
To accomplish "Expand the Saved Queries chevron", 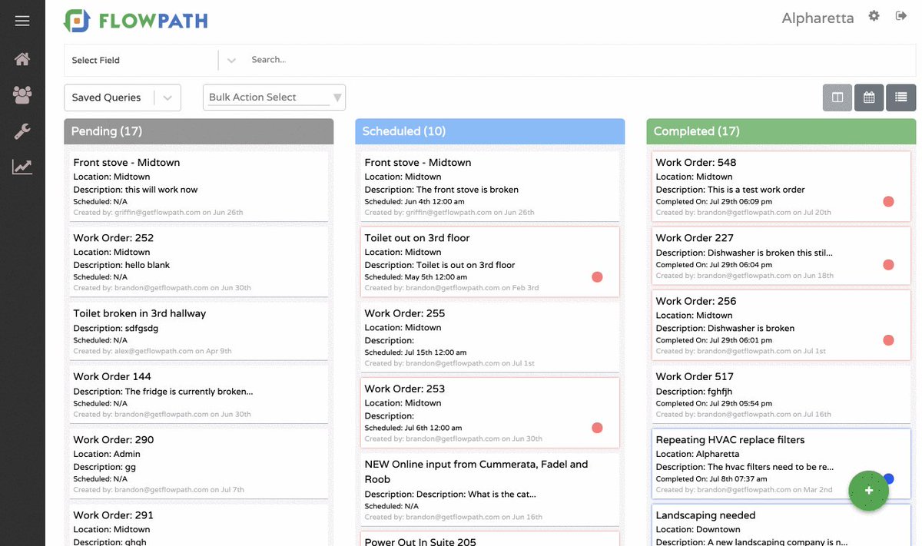I will 168,98.
